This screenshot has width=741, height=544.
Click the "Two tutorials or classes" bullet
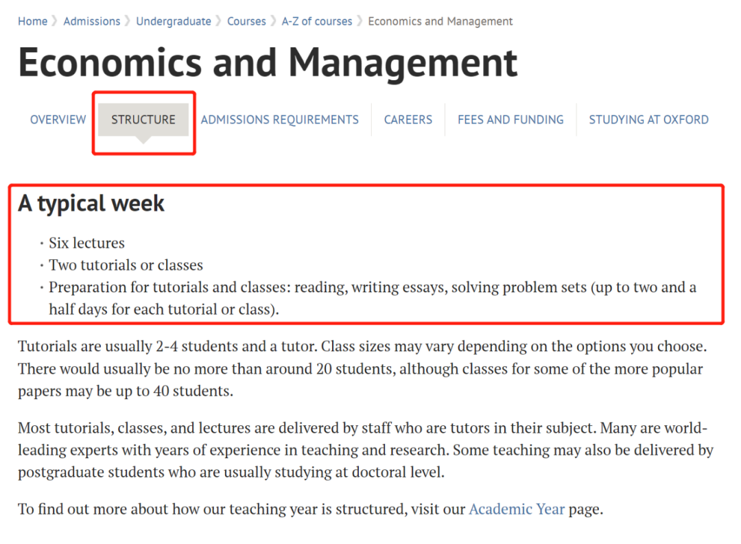click(126, 265)
